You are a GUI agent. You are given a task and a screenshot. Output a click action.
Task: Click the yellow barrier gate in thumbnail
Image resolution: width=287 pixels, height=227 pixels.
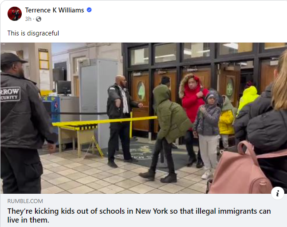coord(104,122)
